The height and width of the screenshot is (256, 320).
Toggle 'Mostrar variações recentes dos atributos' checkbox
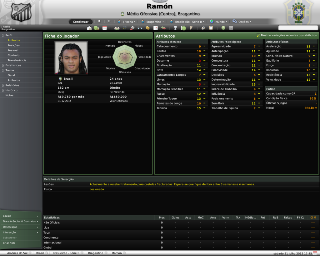(x=258, y=36)
